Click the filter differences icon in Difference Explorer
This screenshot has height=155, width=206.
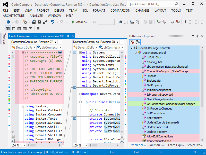point(132,42)
